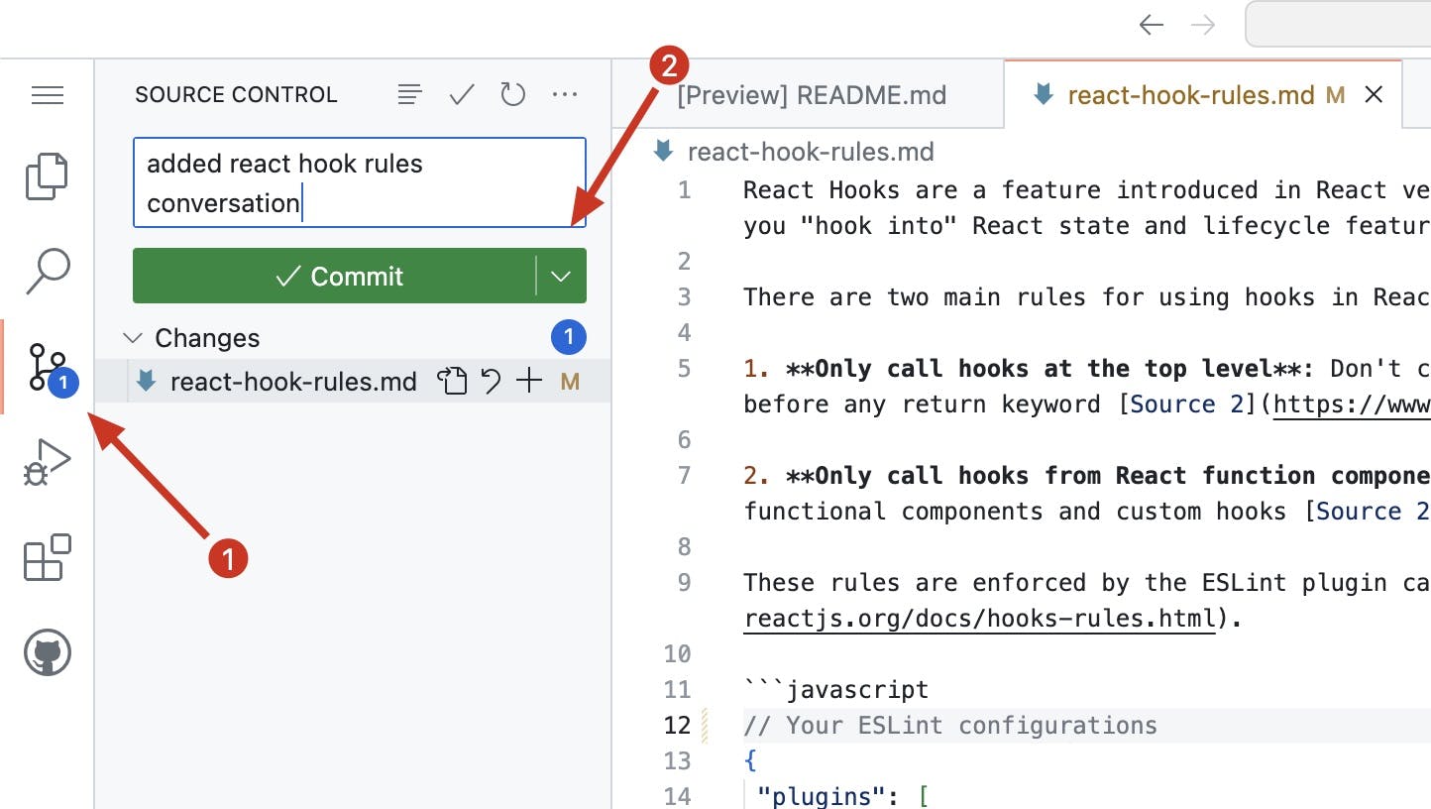The height and width of the screenshot is (809, 1431).
Task: Click the commit checkmark in Source Control header
Action: 462,95
